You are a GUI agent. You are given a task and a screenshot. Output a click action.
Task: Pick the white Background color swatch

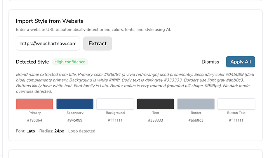click(115, 104)
